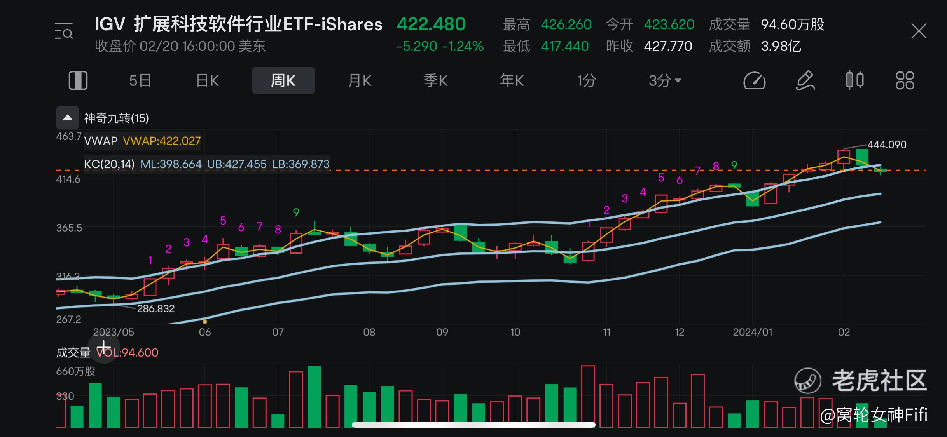
Task: Click the low label 286.832
Action: 156,308
